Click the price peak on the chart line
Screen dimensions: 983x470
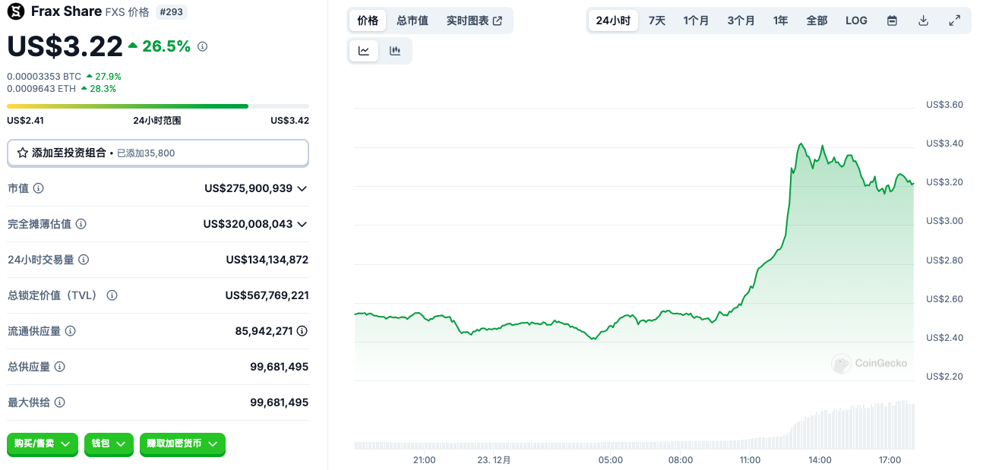[x=801, y=143]
